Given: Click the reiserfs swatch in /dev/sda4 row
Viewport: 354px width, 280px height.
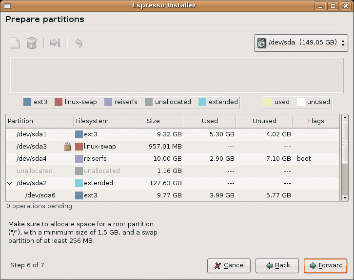Looking at the screenshot, I should 79,159.
